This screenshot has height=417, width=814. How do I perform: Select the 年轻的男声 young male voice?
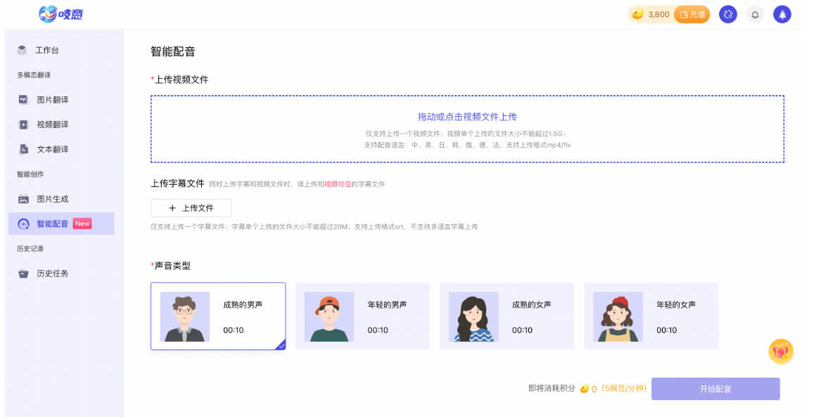362,314
